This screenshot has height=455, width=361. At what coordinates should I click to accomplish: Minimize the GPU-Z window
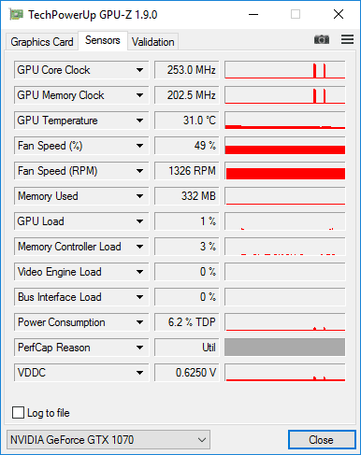tap(253, 14)
